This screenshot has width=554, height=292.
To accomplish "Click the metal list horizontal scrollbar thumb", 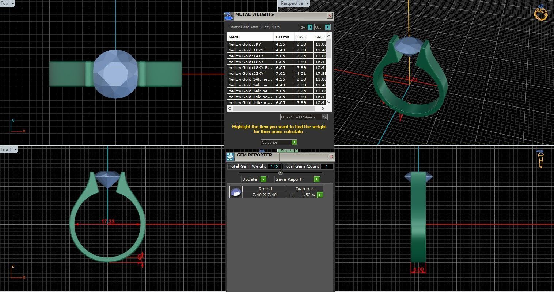I will pyautogui.click(x=273, y=109).
